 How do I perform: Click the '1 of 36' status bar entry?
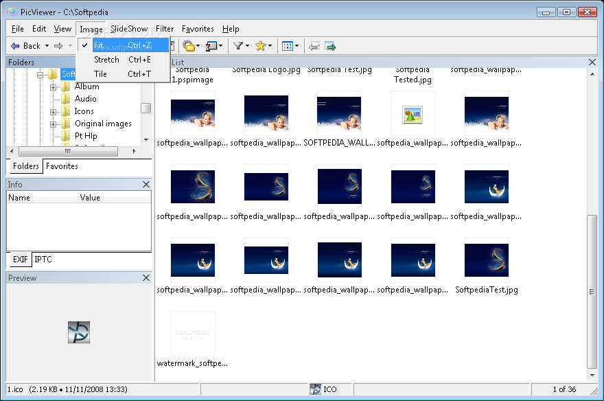(x=564, y=389)
